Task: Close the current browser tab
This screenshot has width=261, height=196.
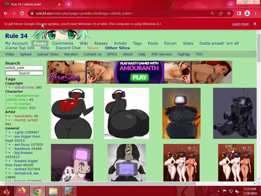Action: [59, 4]
